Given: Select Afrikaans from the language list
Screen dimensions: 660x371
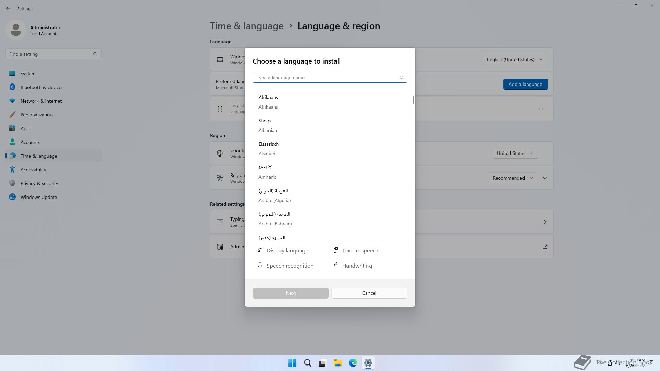Looking at the screenshot, I should tap(268, 102).
